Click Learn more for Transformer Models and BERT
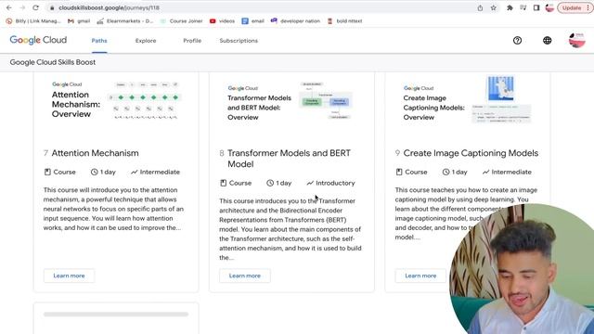 pyautogui.click(x=245, y=276)
